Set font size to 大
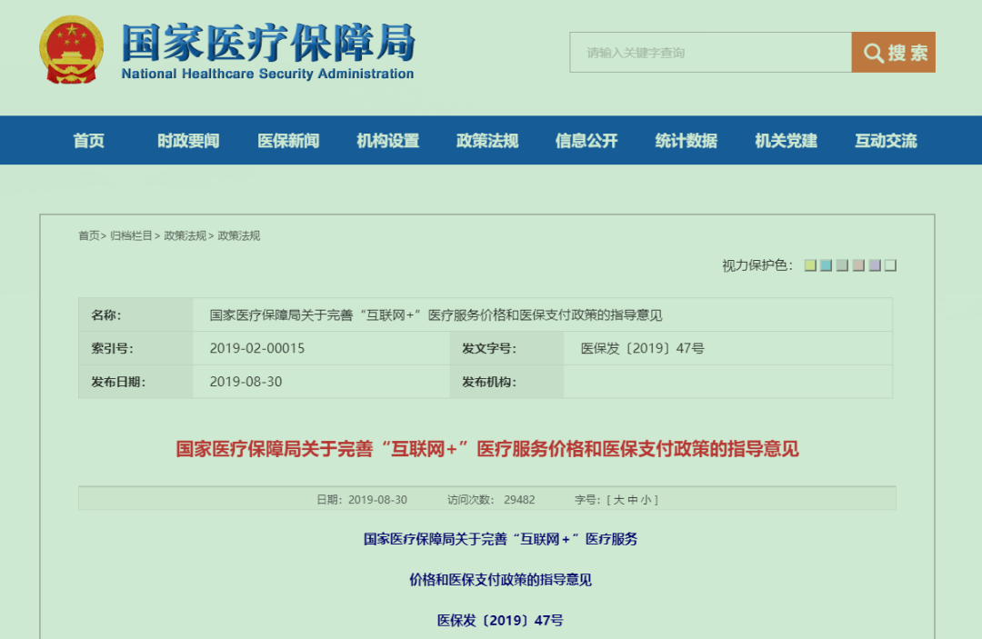The height and width of the screenshot is (639, 982). point(619,500)
